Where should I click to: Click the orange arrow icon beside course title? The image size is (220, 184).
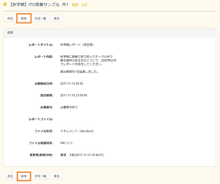5,5
